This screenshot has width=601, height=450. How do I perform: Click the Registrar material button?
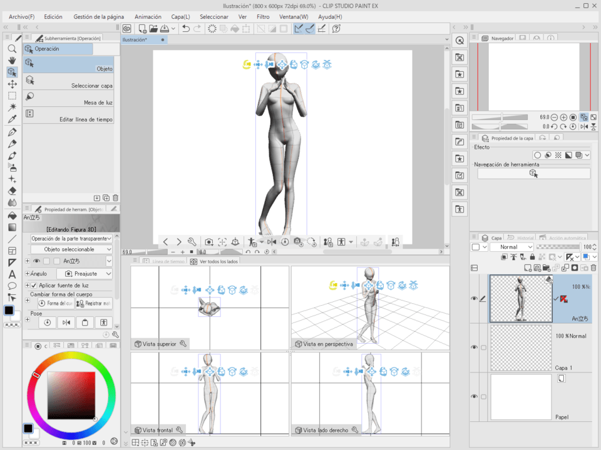point(94,303)
